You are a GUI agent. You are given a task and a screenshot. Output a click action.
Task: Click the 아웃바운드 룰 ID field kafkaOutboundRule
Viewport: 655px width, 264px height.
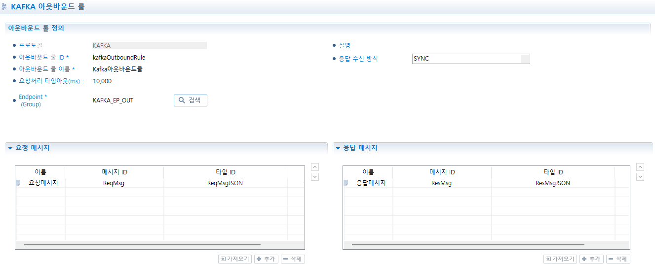pyautogui.click(x=119, y=57)
